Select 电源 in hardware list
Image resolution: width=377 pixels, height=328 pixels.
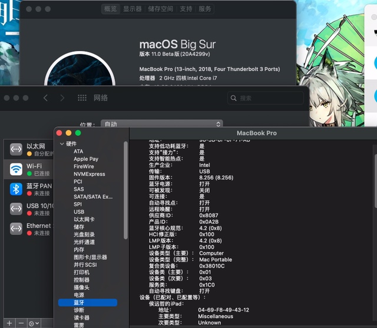[x=78, y=295]
